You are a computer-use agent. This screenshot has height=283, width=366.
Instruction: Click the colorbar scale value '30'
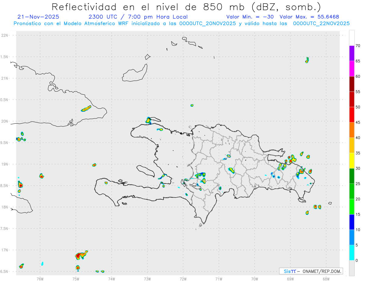pos(358,169)
